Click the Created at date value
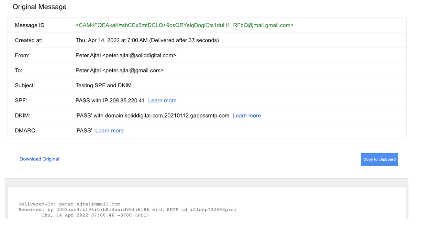The width and height of the screenshot is (422, 240). pos(147,40)
